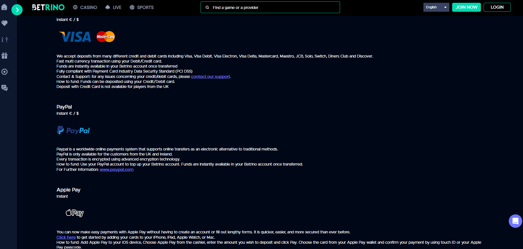The image size is (523, 249).
Task: Click the star badge icon in sidebar
Action: pos(4,72)
